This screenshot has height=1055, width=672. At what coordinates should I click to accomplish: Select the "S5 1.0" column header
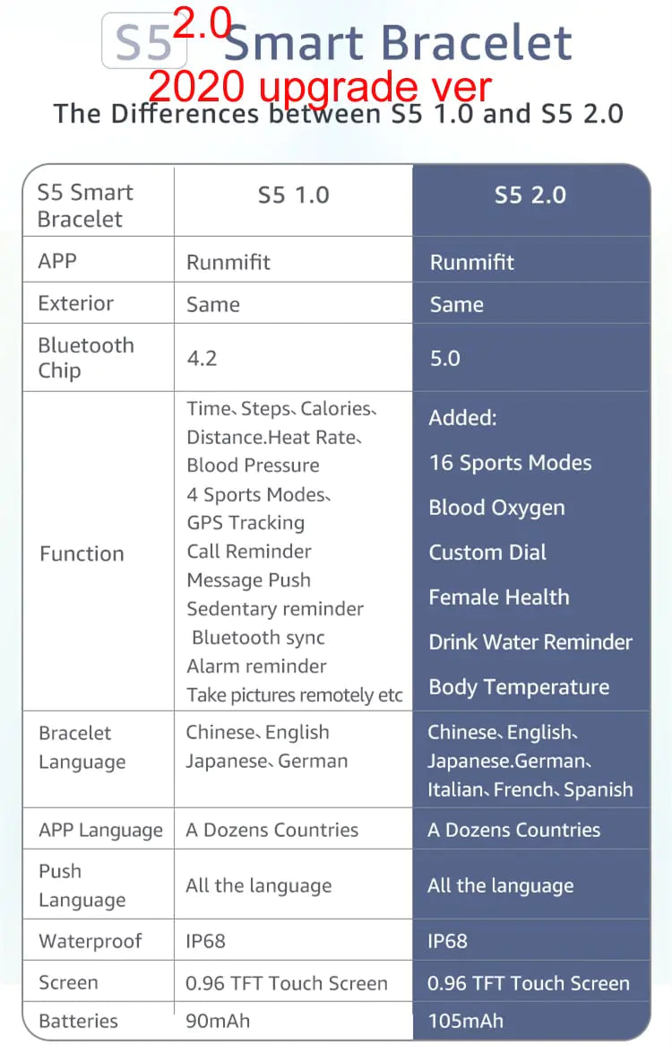coord(293,195)
